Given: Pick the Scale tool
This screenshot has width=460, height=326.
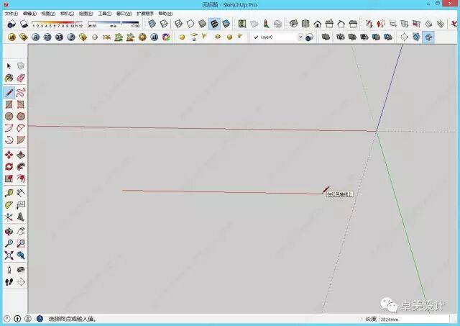Looking at the screenshot, I should (9, 178).
